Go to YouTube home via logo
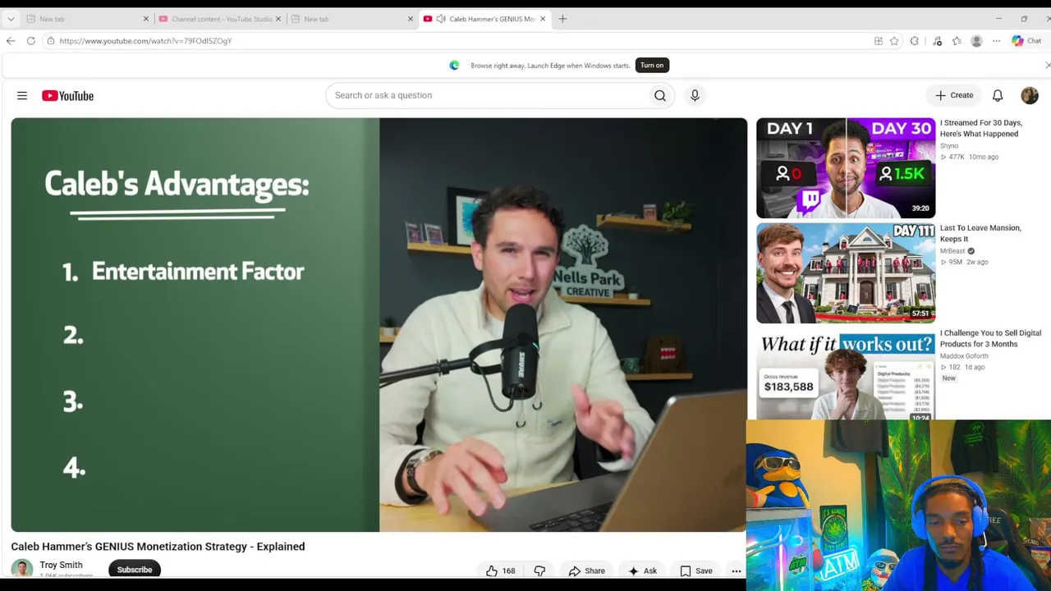 coord(68,96)
